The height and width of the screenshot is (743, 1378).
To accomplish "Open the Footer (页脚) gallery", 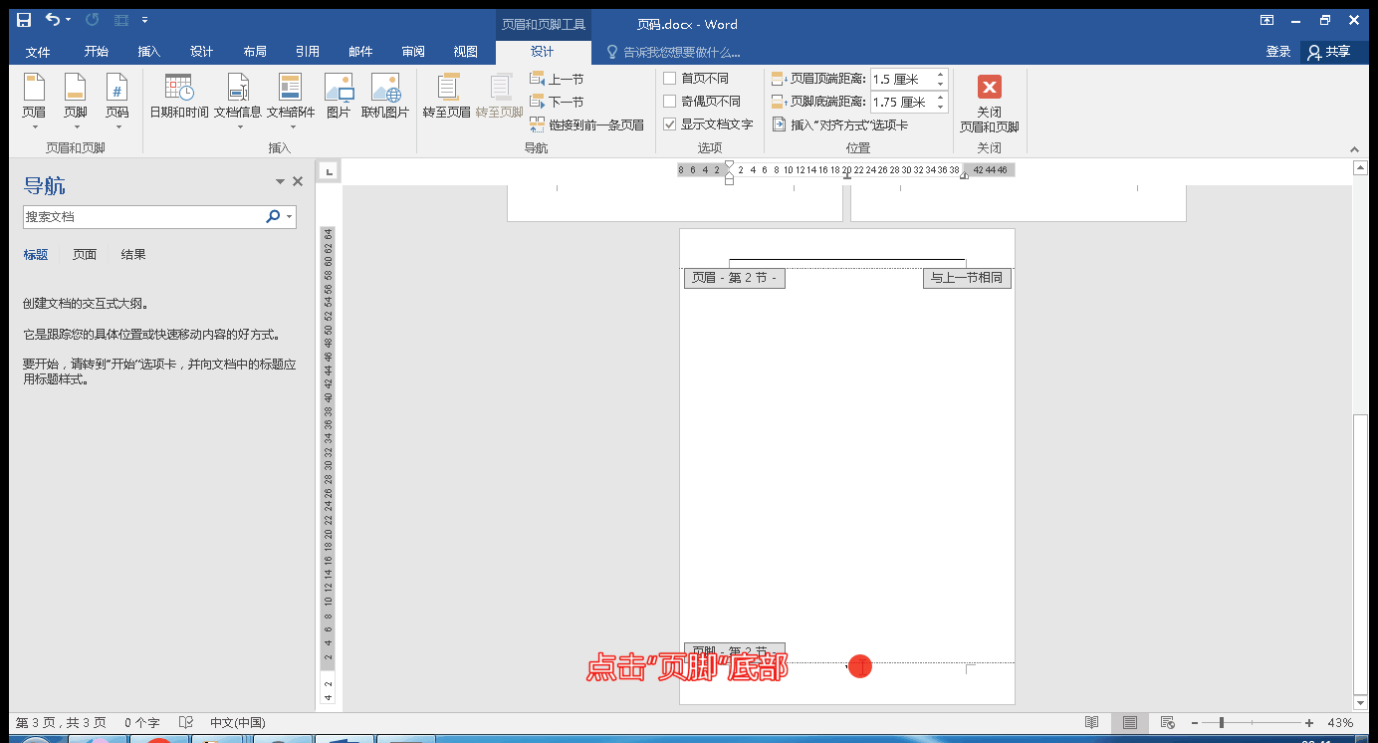I will tap(76, 103).
